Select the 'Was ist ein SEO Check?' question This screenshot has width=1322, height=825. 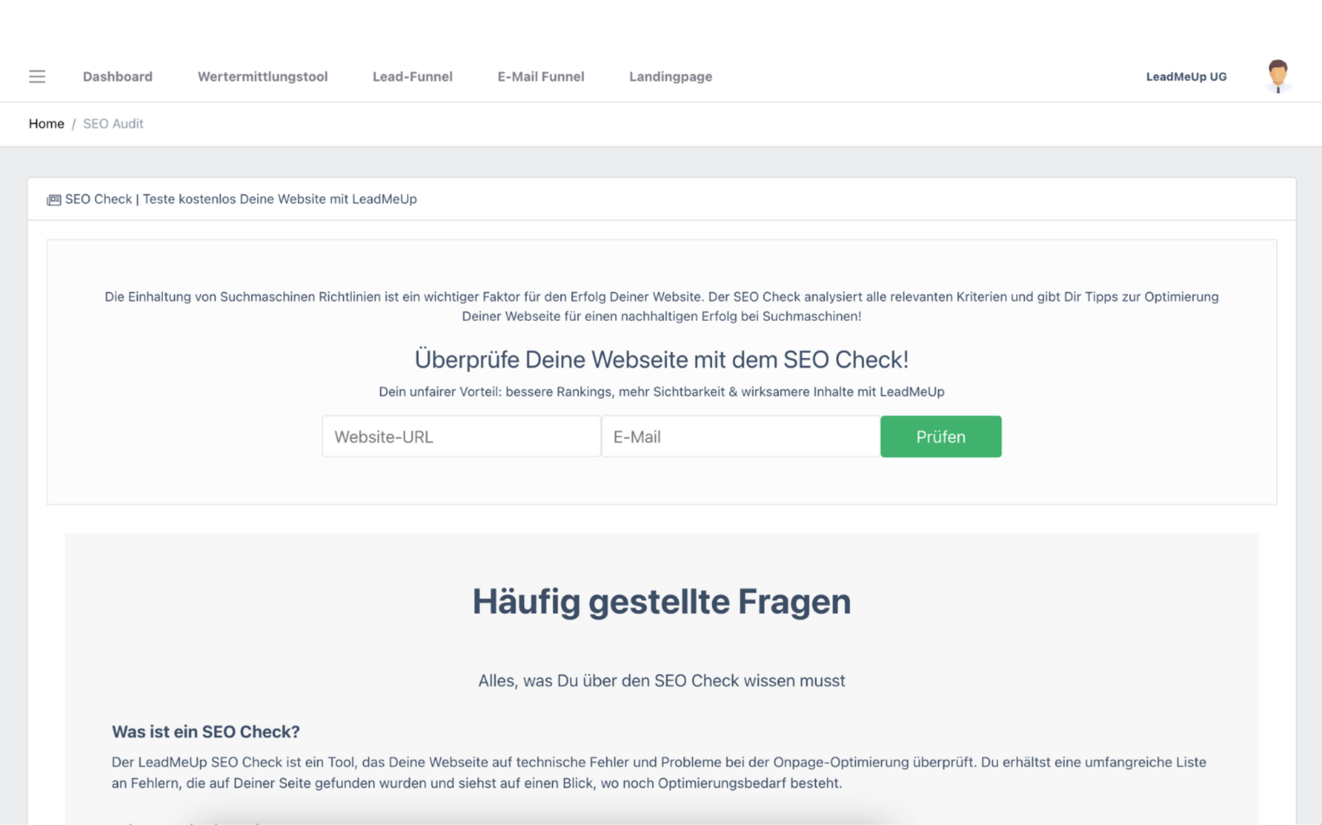[x=206, y=731]
